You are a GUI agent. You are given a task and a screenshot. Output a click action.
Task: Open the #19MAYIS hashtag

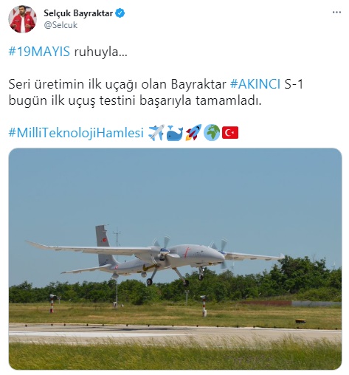click(x=39, y=52)
